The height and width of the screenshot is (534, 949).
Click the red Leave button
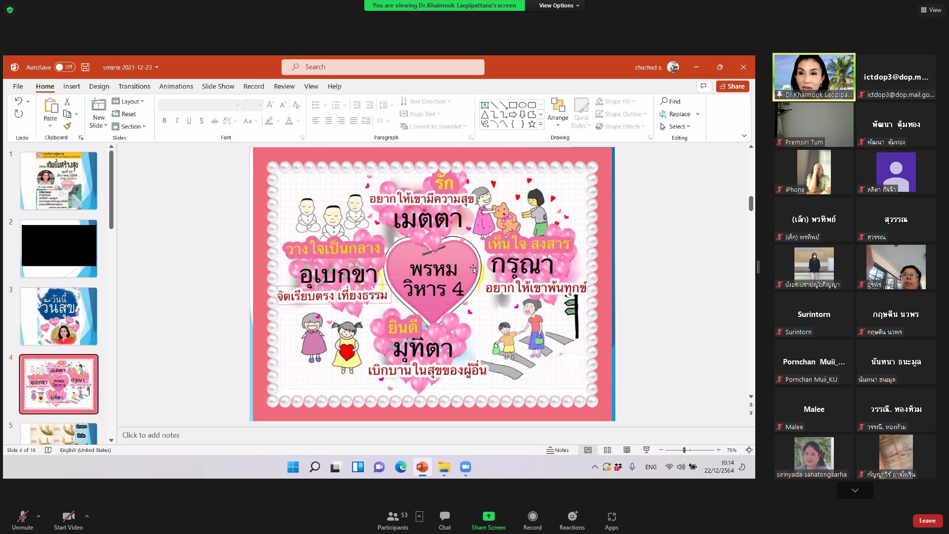(x=927, y=520)
